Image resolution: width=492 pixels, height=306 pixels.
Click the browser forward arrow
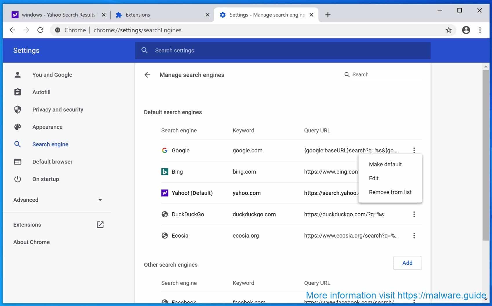coord(26,30)
